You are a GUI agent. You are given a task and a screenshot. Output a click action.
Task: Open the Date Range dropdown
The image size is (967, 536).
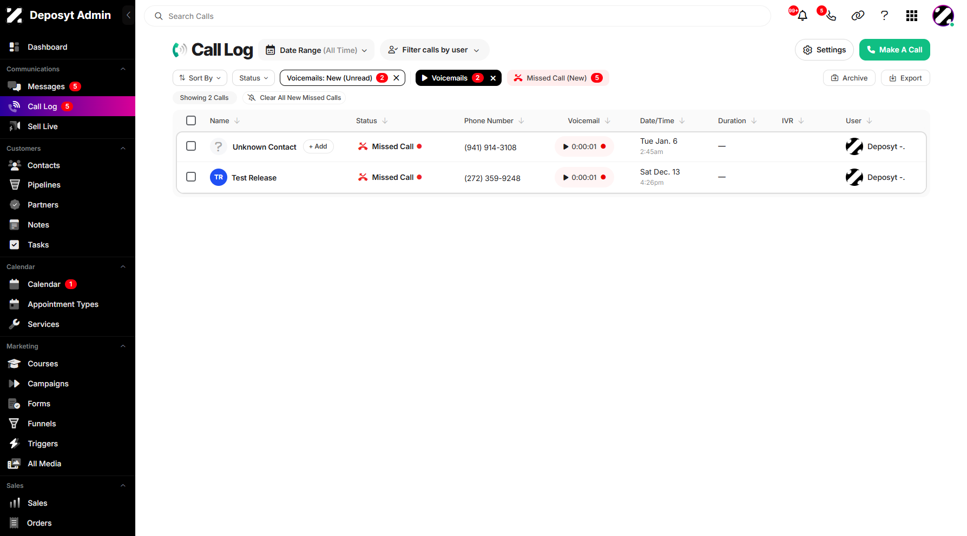pyautogui.click(x=316, y=50)
